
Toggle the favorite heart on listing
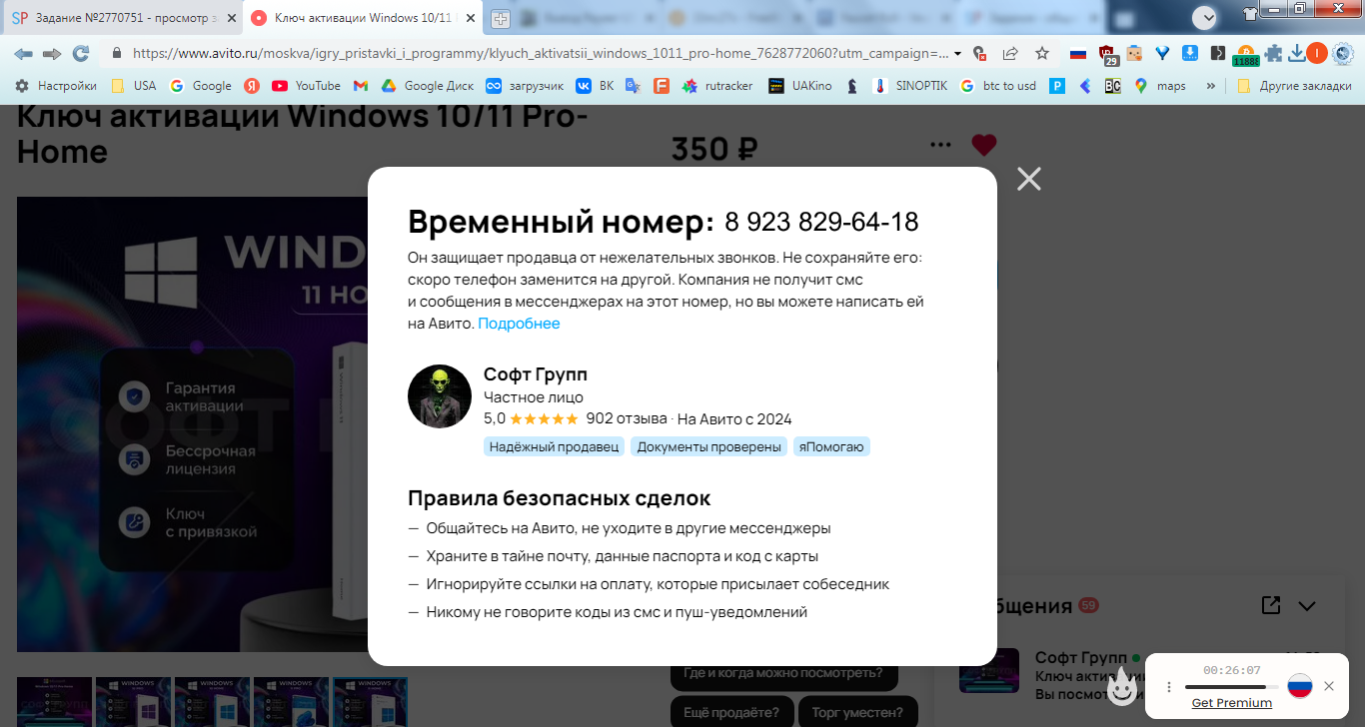pyautogui.click(x=984, y=145)
